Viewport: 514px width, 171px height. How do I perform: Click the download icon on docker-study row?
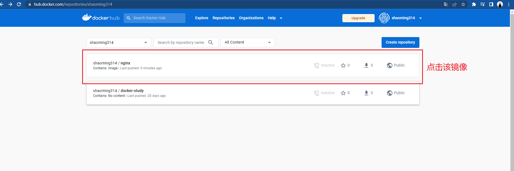click(x=366, y=93)
